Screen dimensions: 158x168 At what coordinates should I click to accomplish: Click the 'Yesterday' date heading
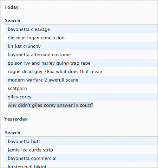coord(16,119)
